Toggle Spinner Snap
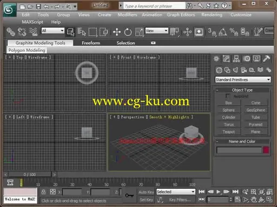This screenshot has width=277, height=207. [245, 32]
